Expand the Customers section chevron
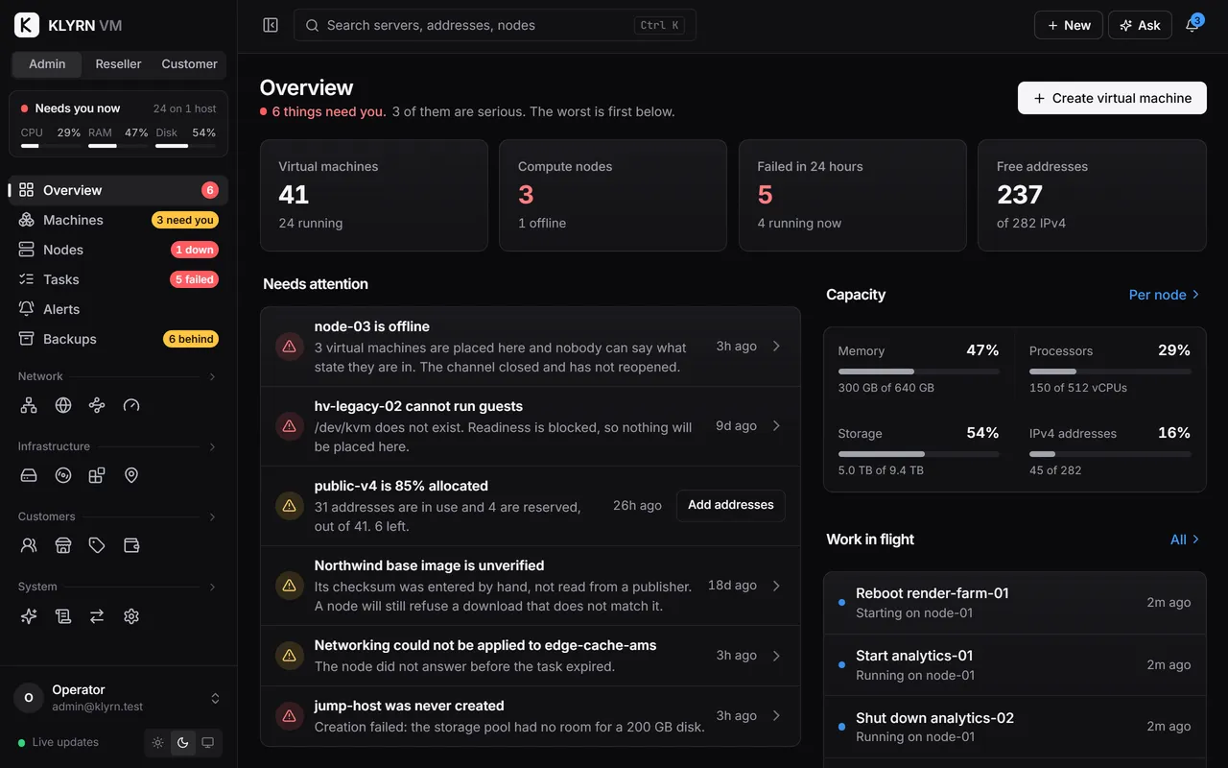1228x768 pixels. 213,517
